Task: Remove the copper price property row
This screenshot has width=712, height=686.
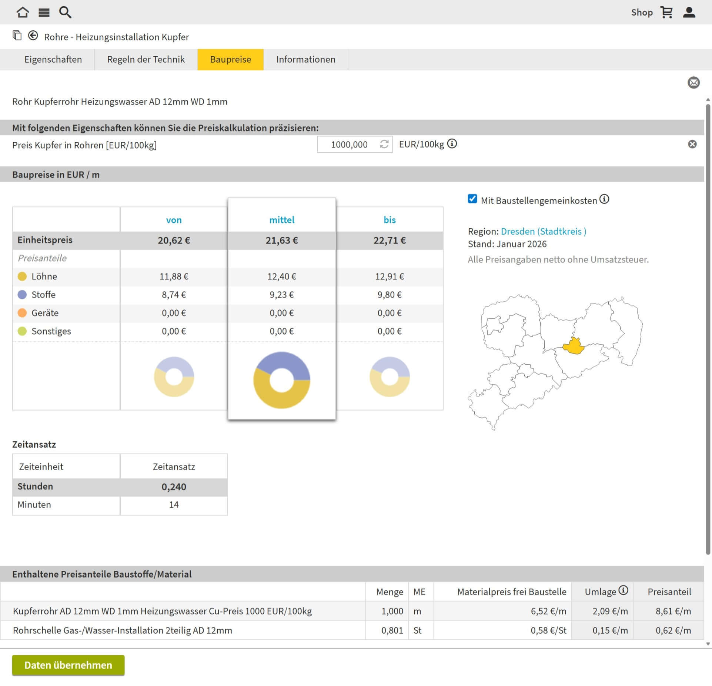Action: tap(692, 144)
